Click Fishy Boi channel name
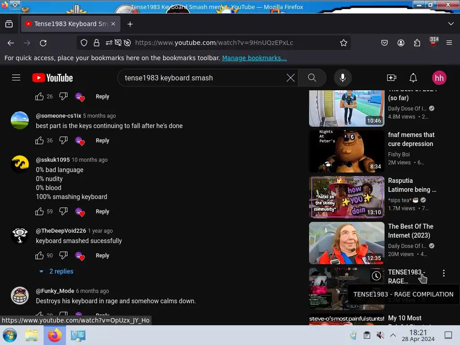The width and height of the screenshot is (460, 345). [x=399, y=155]
